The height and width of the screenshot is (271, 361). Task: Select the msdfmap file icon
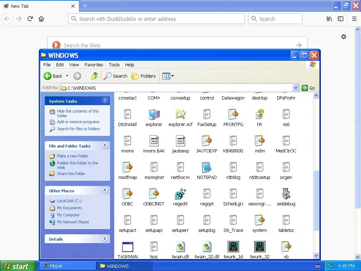tap(128, 167)
